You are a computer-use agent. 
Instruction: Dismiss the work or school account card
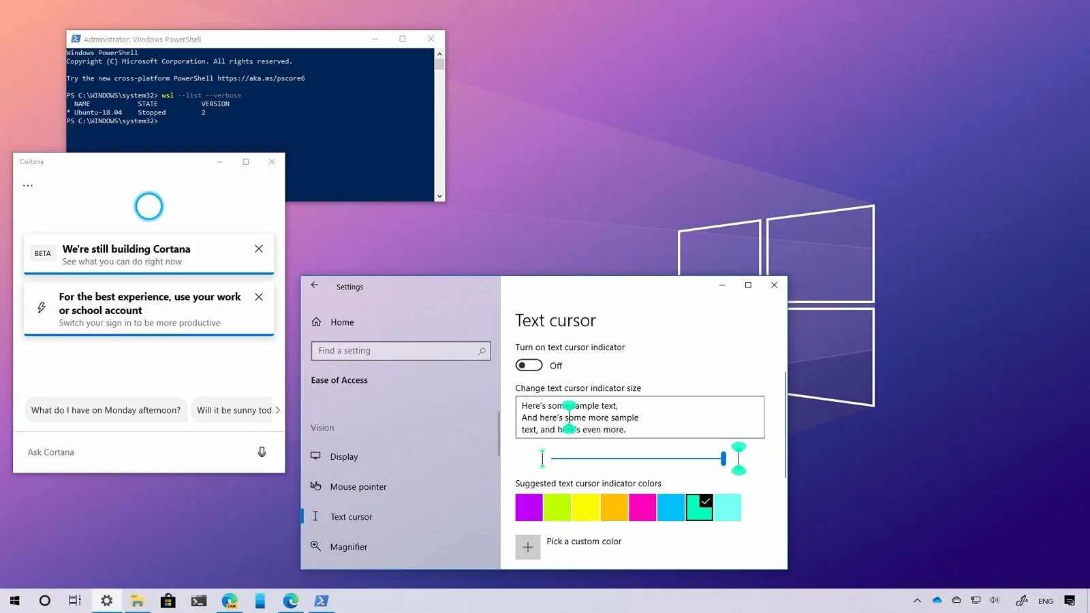point(259,297)
